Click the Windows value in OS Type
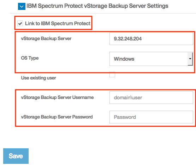This screenshot has width=196, height=166. coord(124,59)
